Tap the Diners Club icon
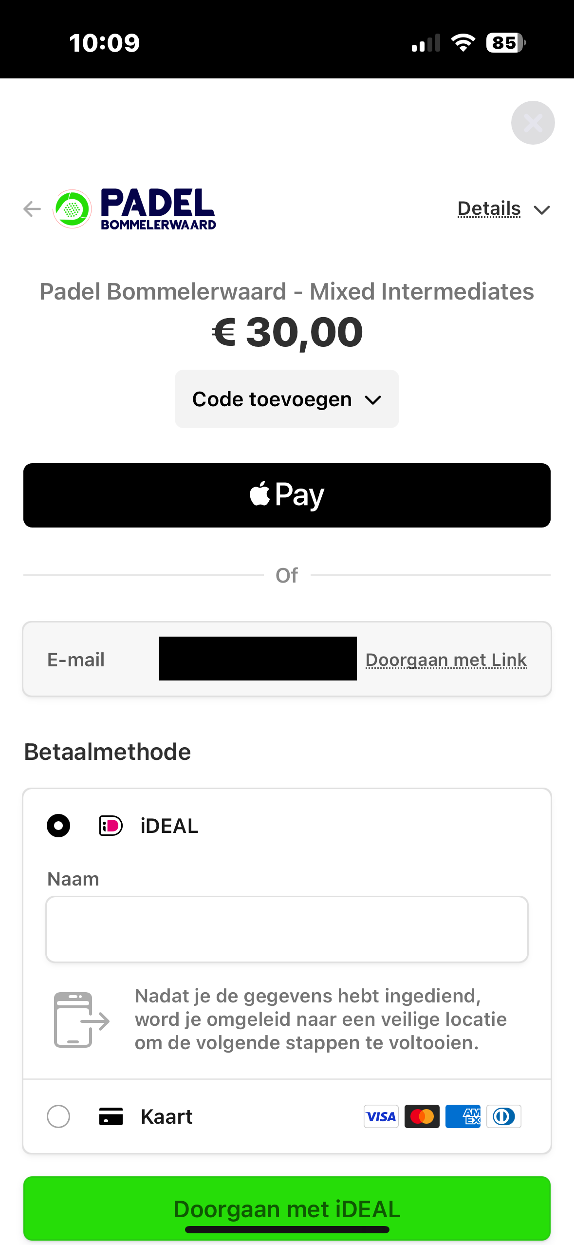Viewport: 574px width, 1245px height. [x=503, y=1116]
